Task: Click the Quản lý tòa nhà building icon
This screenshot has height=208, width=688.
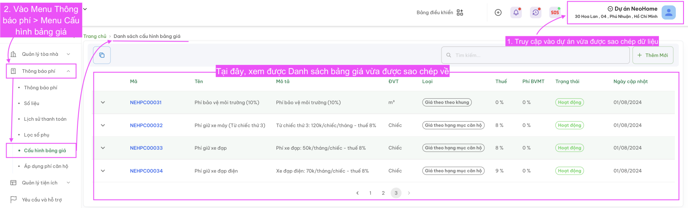Action: click(x=14, y=54)
